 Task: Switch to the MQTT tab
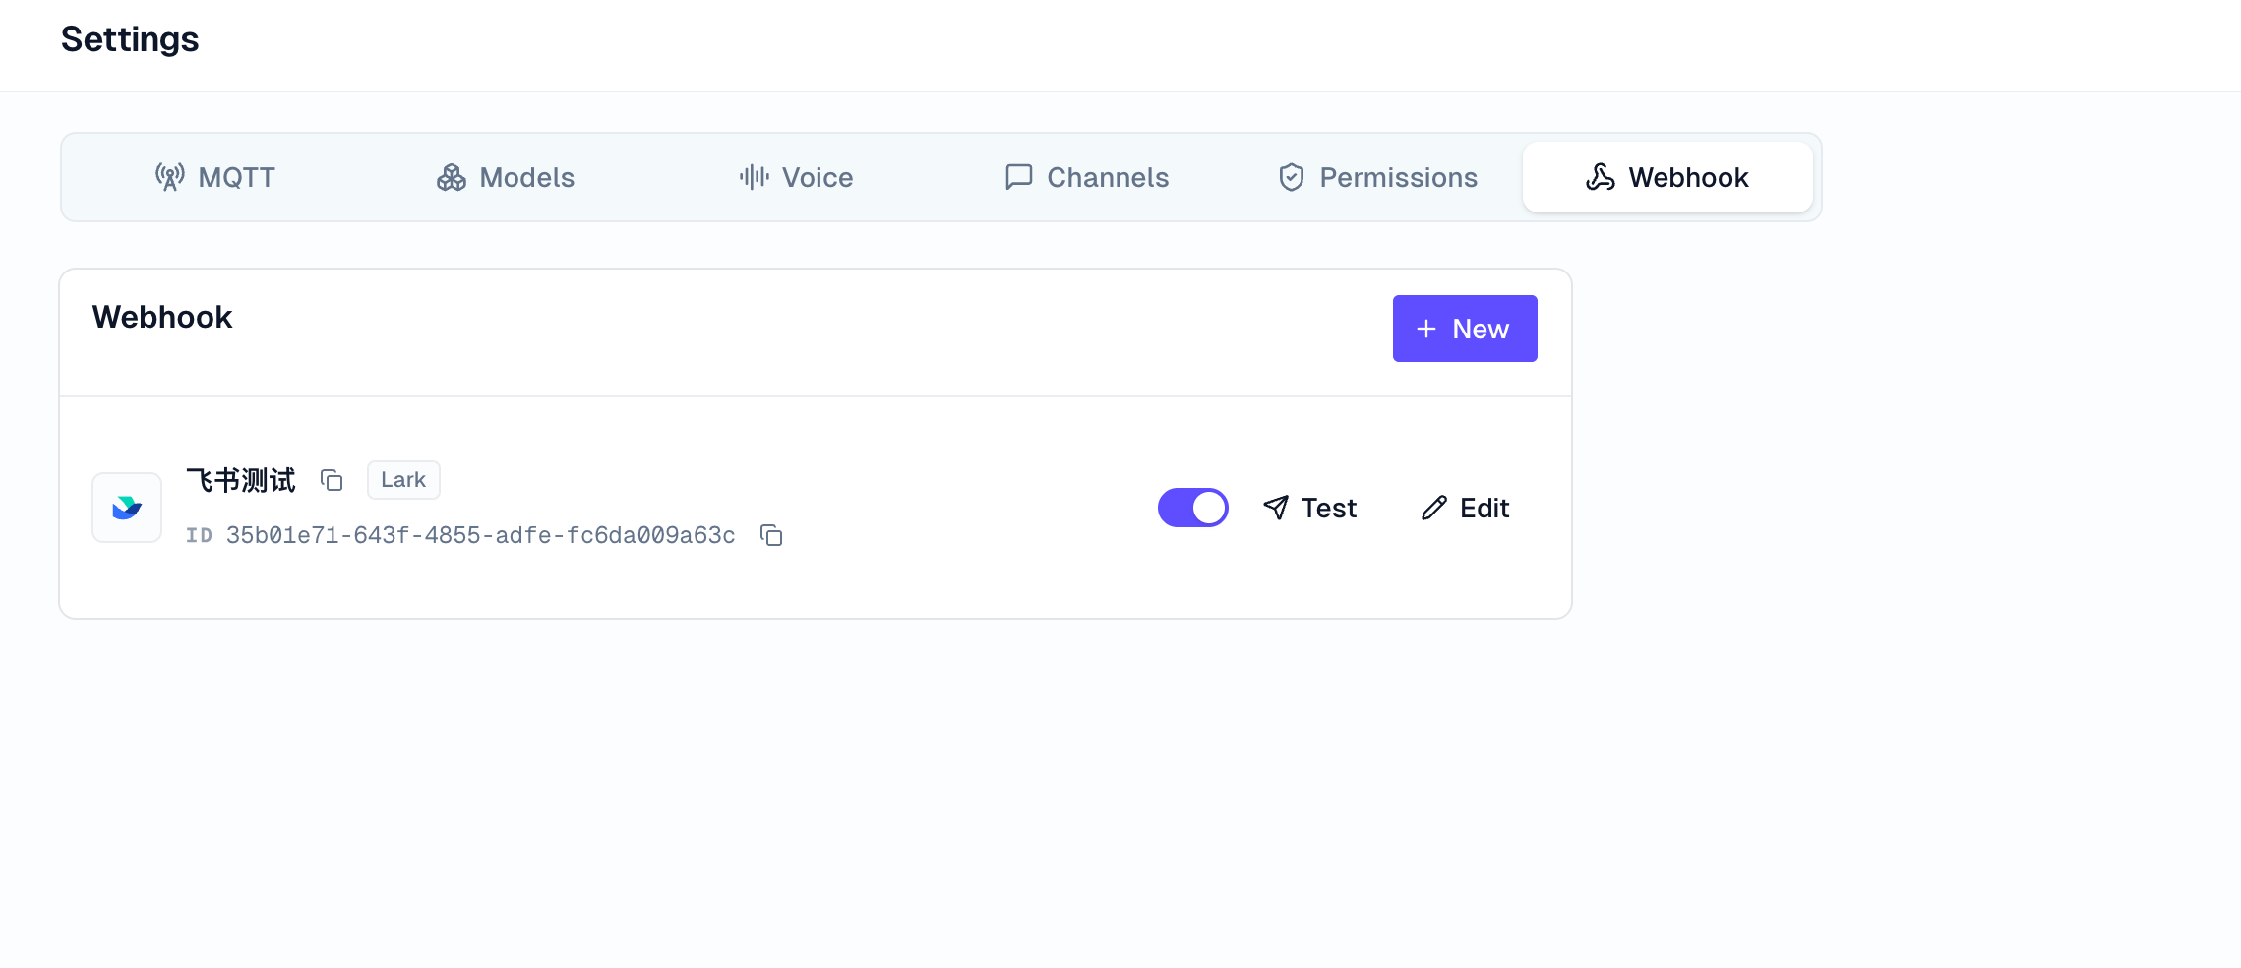214,177
